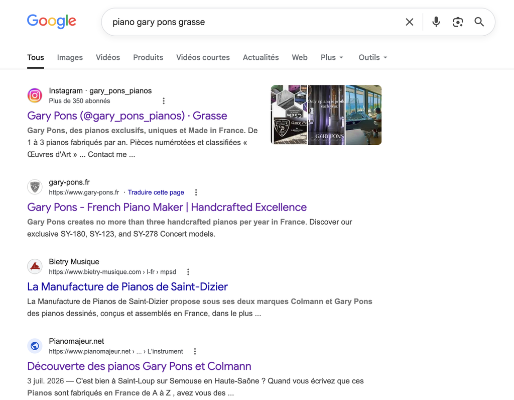The image size is (514, 400).
Task: Click the gary-pons.fr site favicon
Action: coord(35,187)
